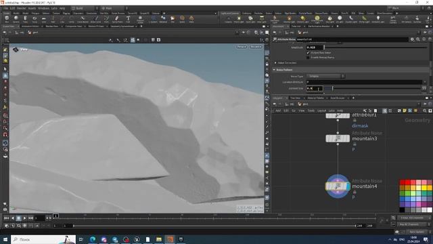433x244 pixels.
Task: Open the No cam dropdown in viewport
Action: (x=256, y=47)
